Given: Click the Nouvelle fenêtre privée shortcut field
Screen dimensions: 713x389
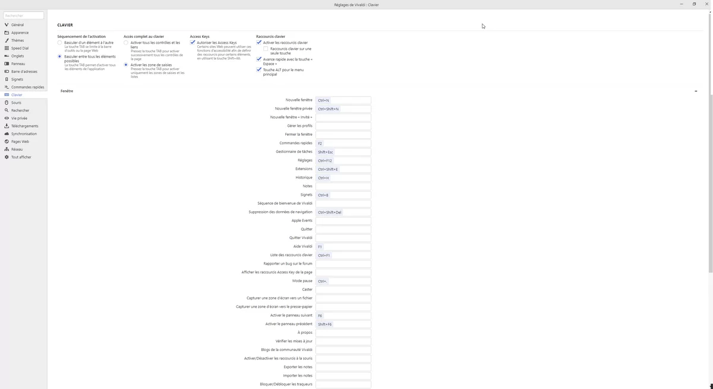Looking at the screenshot, I should [x=343, y=109].
